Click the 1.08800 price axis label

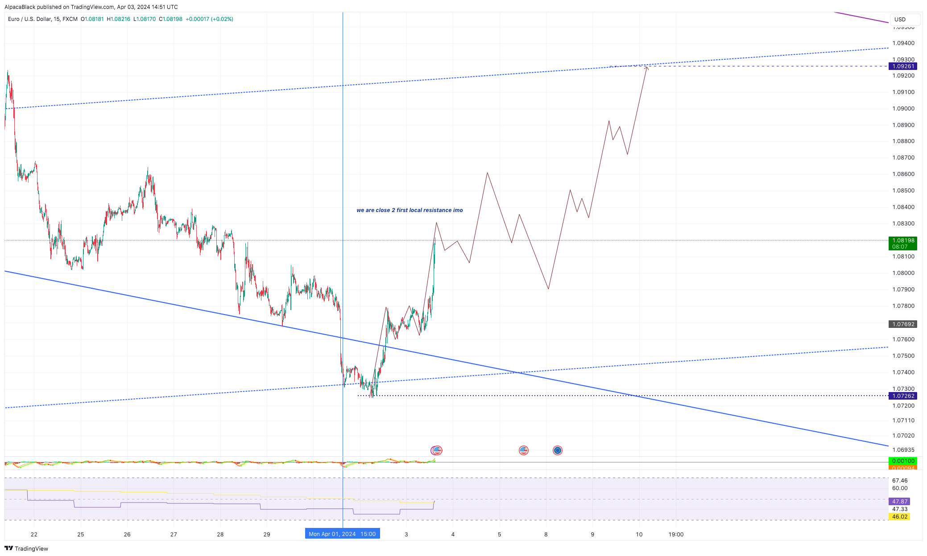pyautogui.click(x=903, y=141)
